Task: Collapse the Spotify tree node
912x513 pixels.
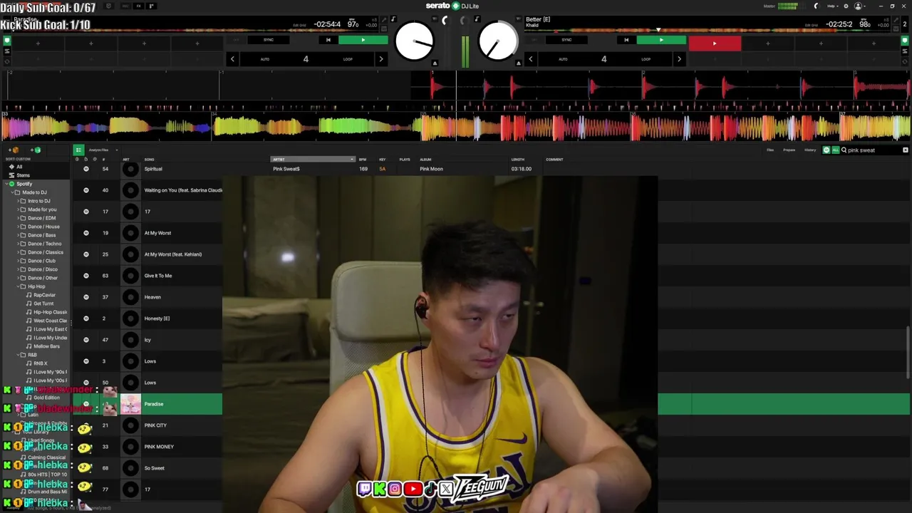Action: 5,184
